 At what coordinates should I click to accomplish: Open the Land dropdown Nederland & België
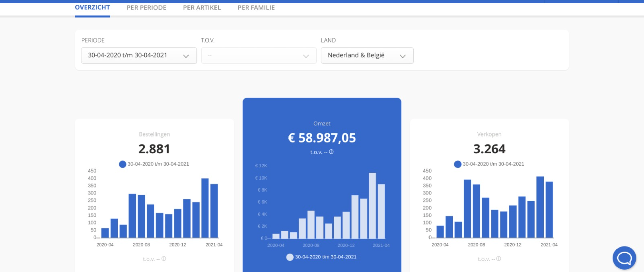pyautogui.click(x=367, y=55)
